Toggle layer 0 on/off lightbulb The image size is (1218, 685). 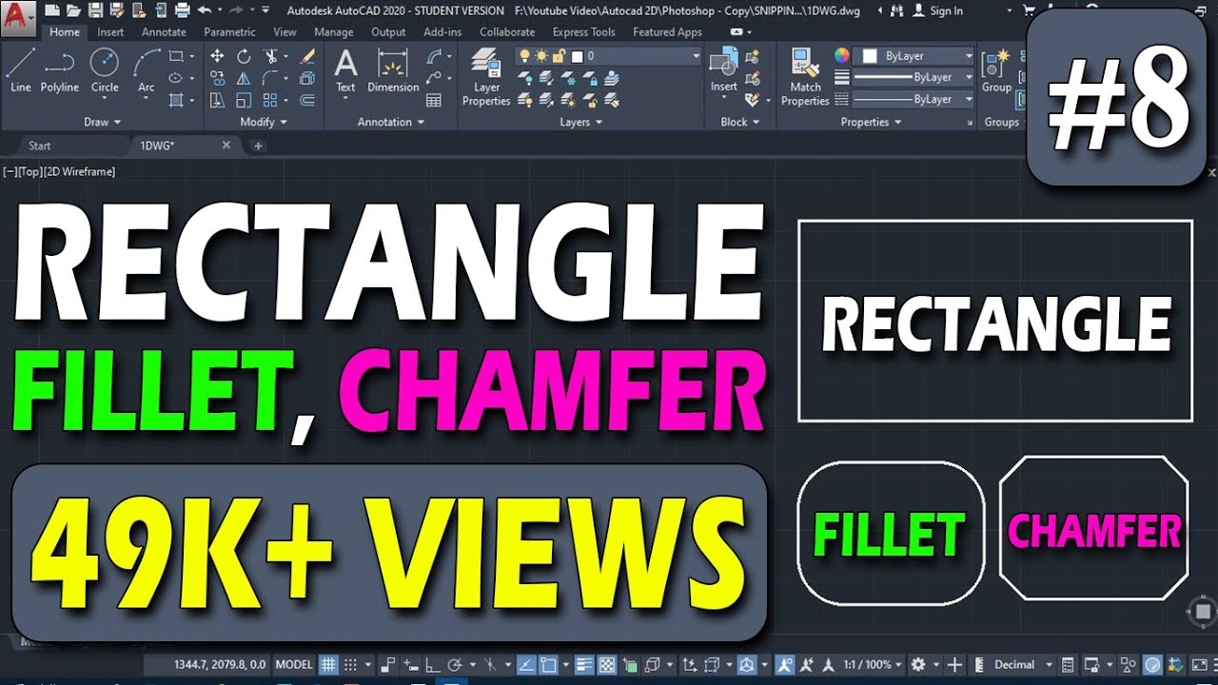click(x=525, y=57)
